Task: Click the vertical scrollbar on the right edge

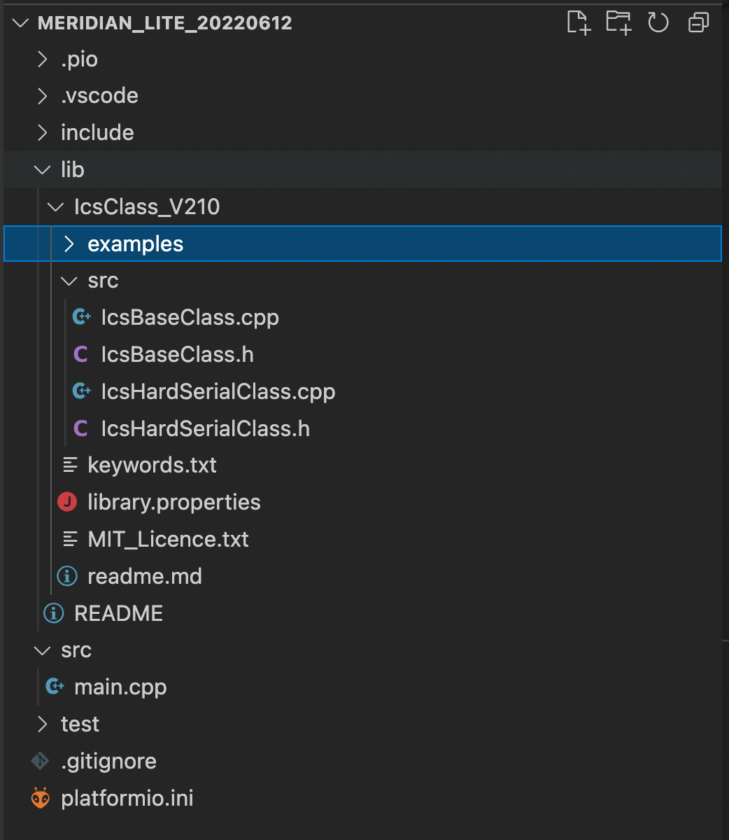Action: [x=724, y=420]
